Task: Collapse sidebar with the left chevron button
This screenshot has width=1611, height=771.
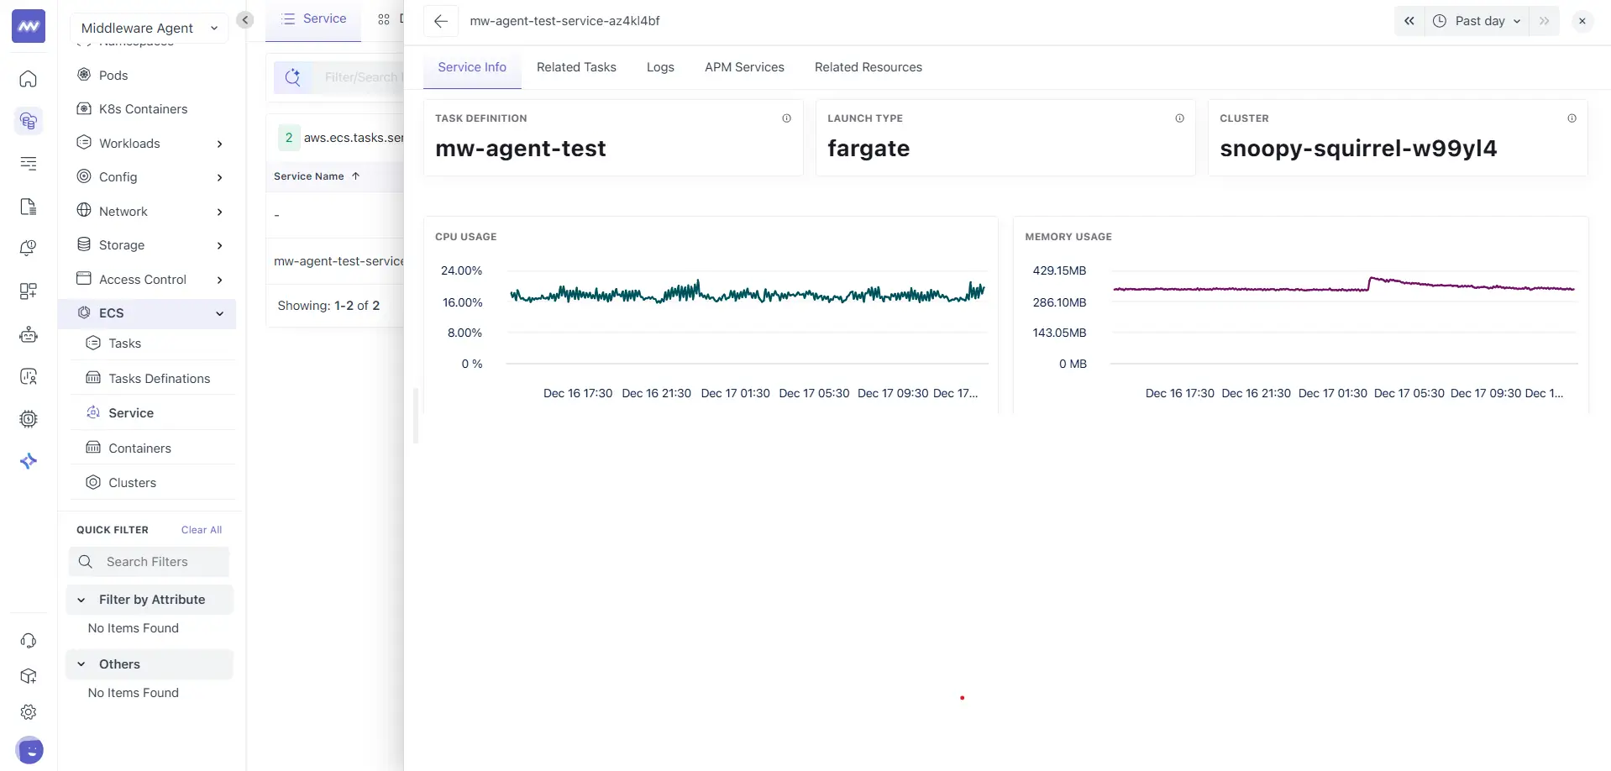Action: [245, 20]
